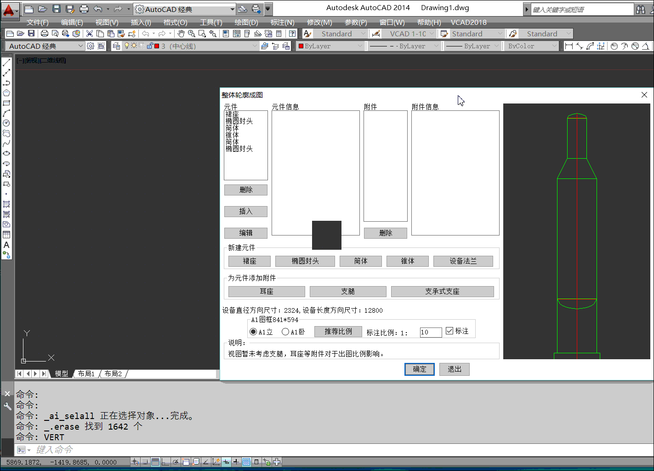Click the 退出 button

tap(455, 369)
